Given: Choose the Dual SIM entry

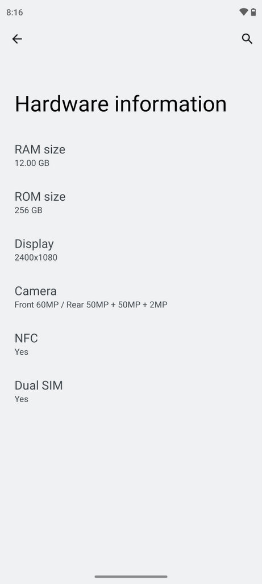Looking at the screenshot, I should click(131, 392).
